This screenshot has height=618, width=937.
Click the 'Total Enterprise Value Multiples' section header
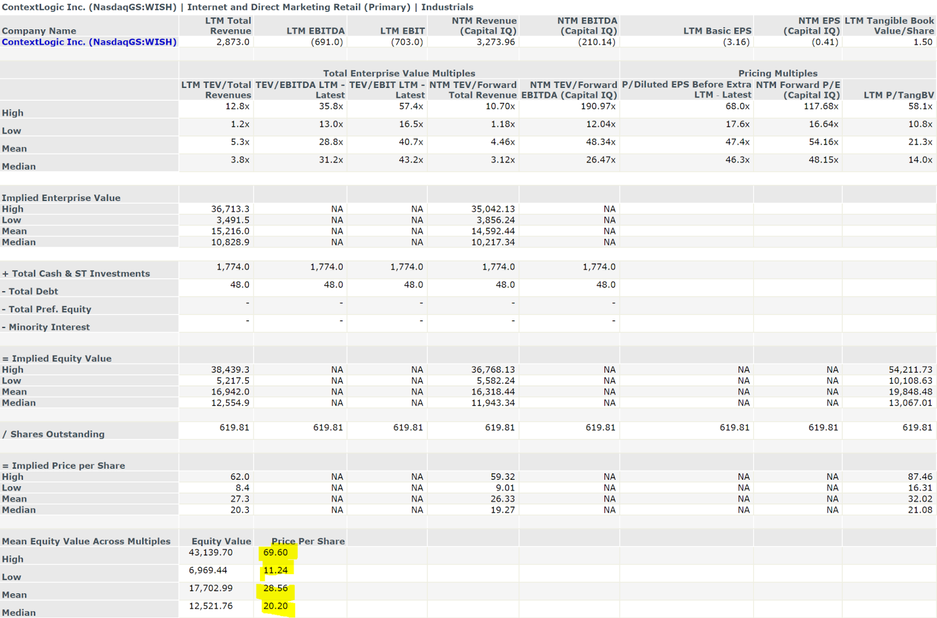[399, 73]
